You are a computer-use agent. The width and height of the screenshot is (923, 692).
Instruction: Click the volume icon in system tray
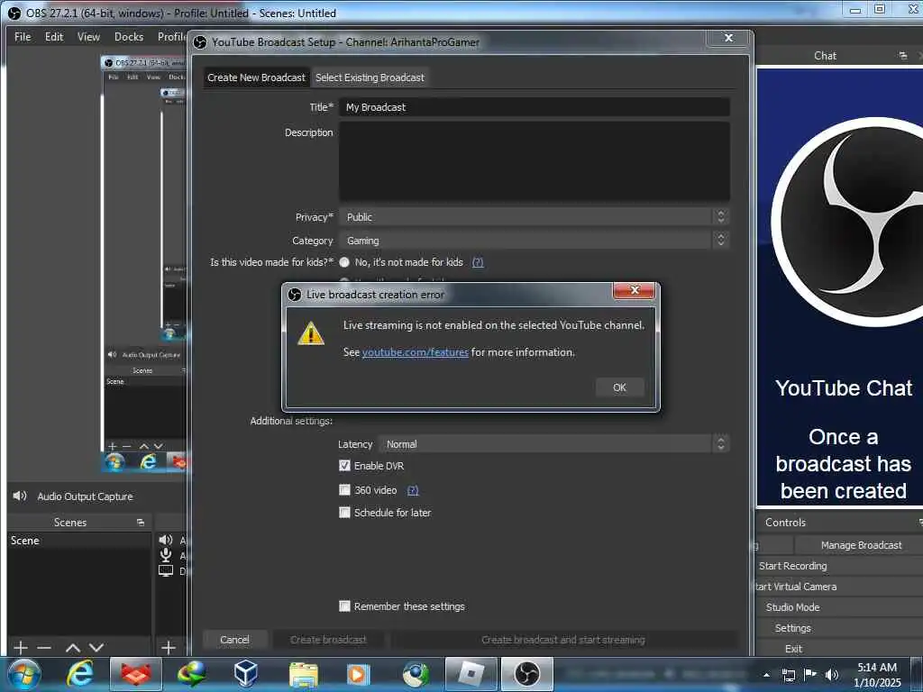831,675
